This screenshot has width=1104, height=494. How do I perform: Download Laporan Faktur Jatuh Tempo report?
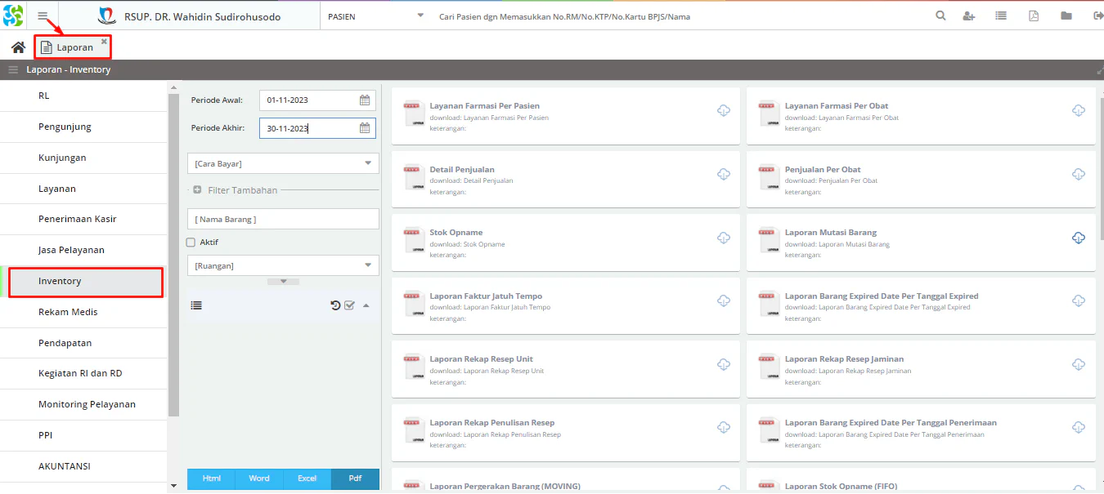point(724,301)
